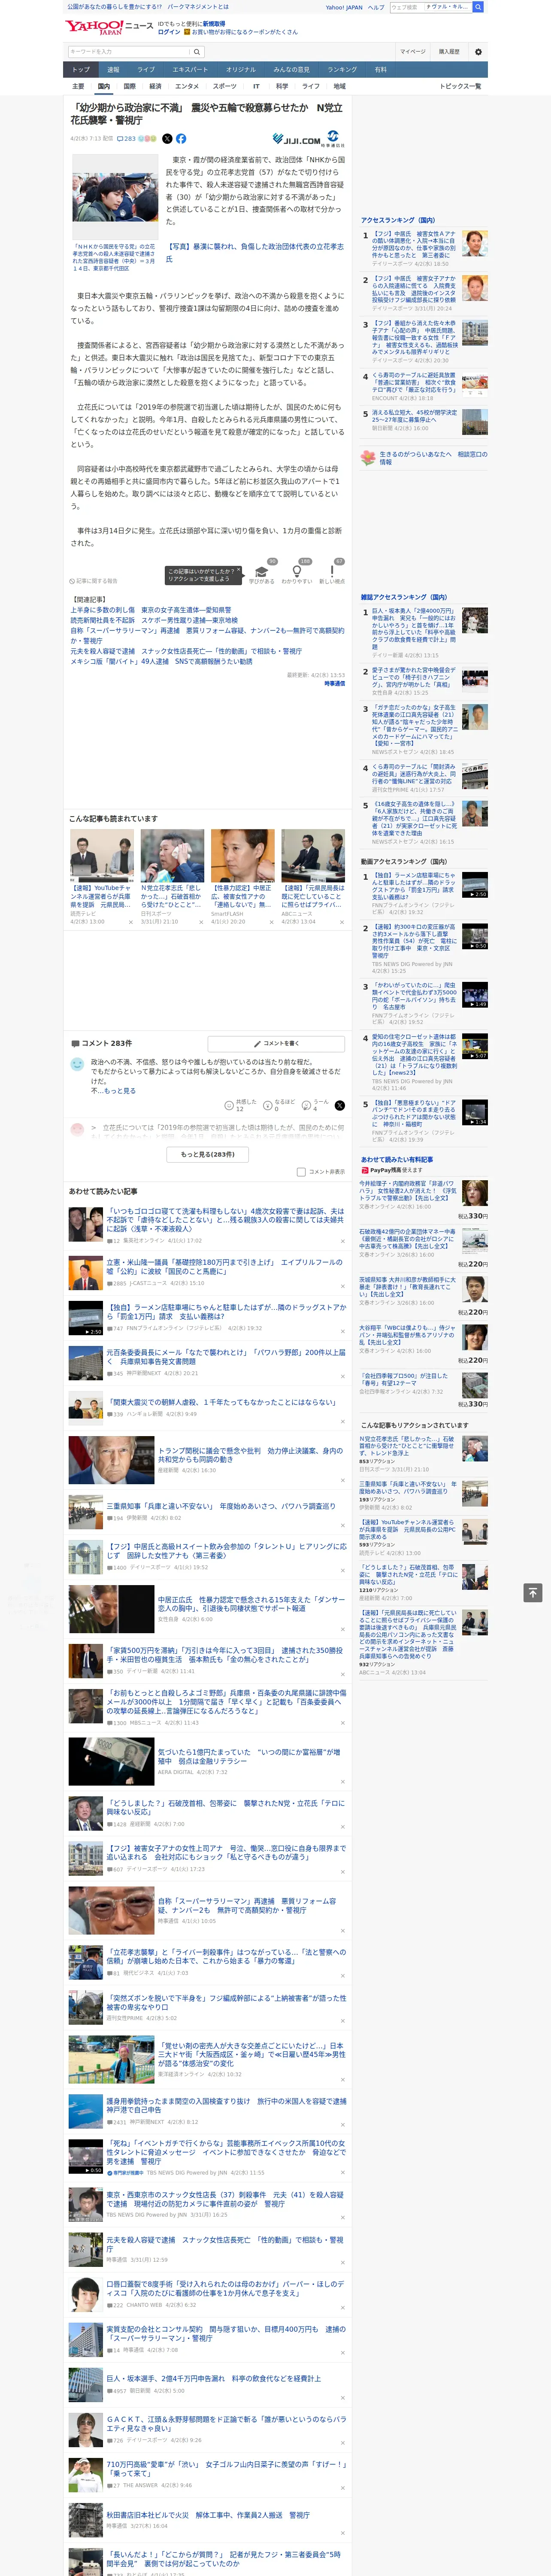Click the scroll-to-top arrow button

coord(532,1592)
